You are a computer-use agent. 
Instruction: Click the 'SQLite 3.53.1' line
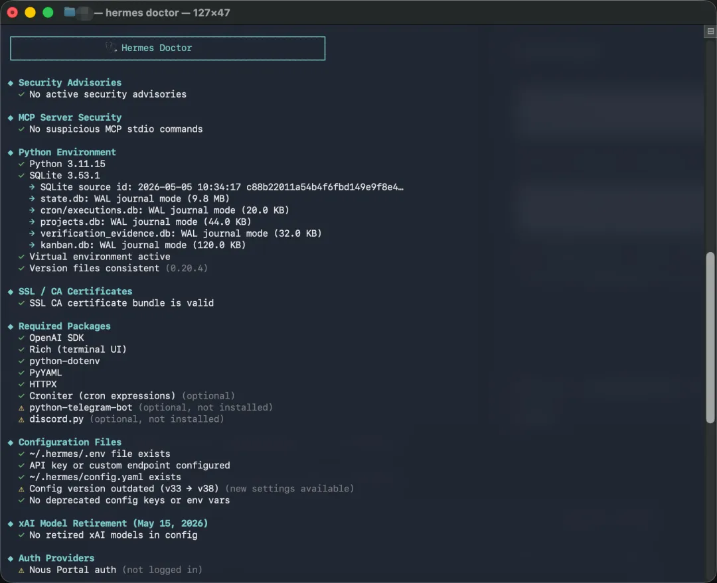(x=64, y=176)
